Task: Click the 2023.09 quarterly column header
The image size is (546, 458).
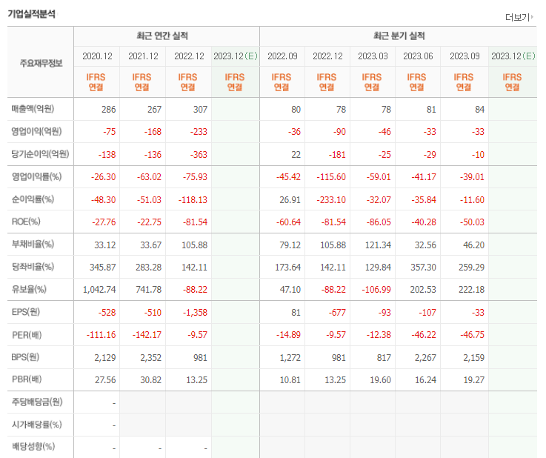Action: click(465, 56)
